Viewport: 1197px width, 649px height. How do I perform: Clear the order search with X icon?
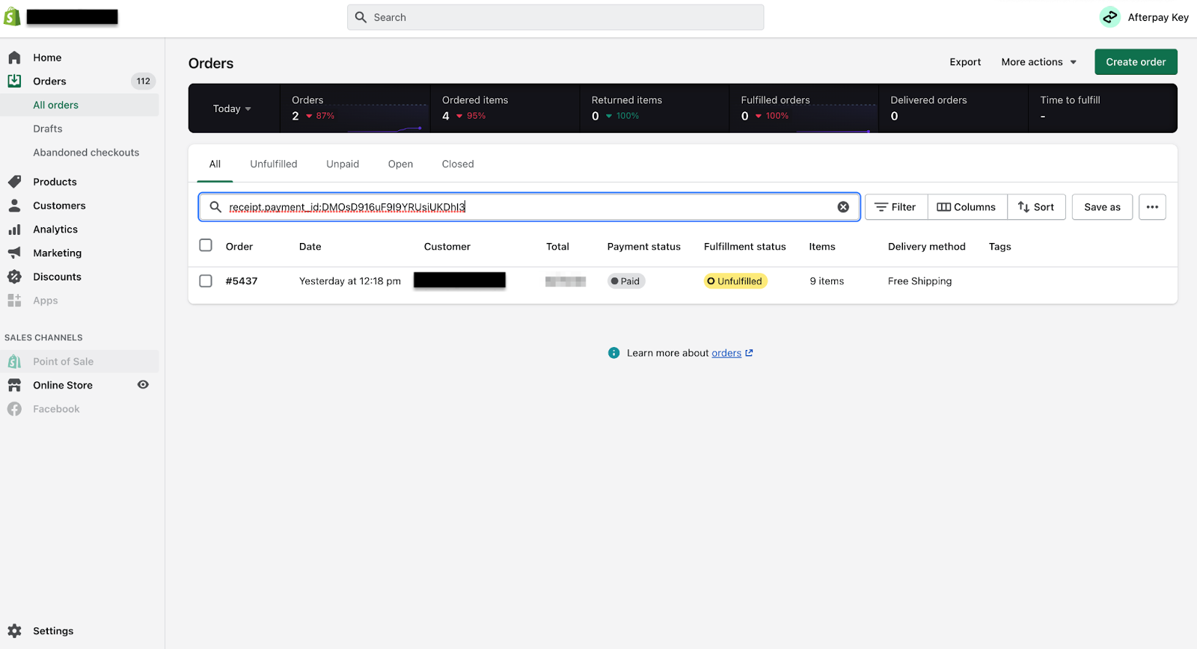pyautogui.click(x=843, y=207)
